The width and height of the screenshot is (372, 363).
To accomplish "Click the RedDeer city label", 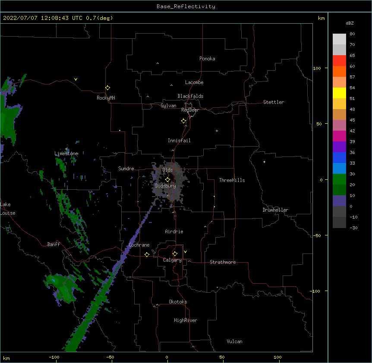I will click(x=190, y=110).
